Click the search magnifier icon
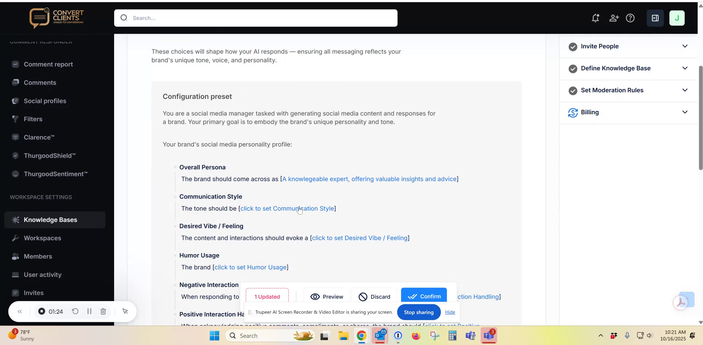Screen dimensions: 703x345 (x=124, y=18)
